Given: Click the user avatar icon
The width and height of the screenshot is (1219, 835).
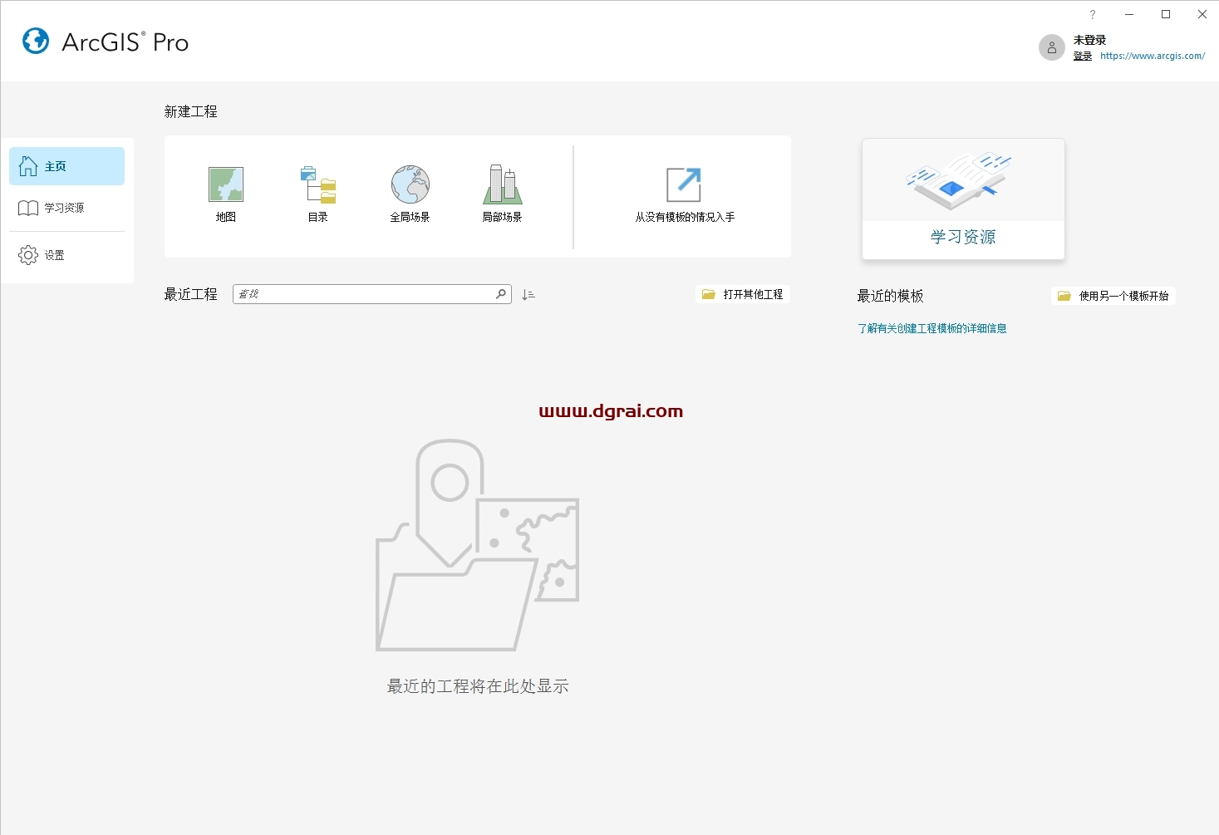Looking at the screenshot, I should [1051, 47].
